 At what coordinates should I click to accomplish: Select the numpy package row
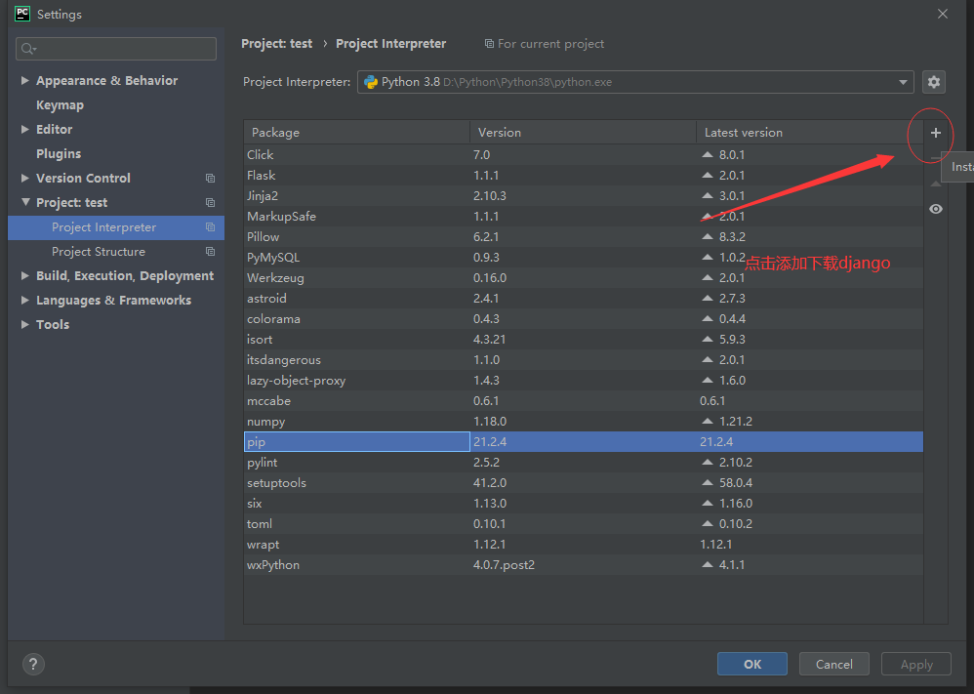(584, 422)
